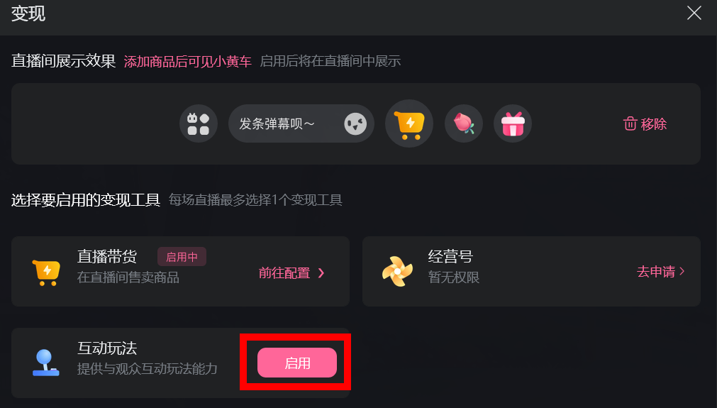
Task: Click the 启用中 status badge
Action: [x=182, y=257]
